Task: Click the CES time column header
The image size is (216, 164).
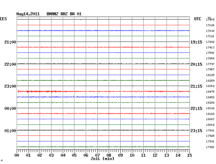Action: 3,19
